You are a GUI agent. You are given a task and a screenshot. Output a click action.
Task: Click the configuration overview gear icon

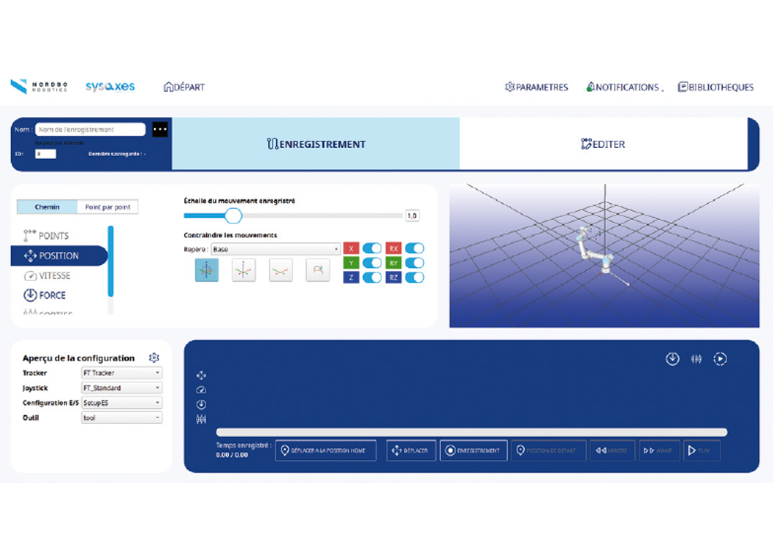coord(154,358)
